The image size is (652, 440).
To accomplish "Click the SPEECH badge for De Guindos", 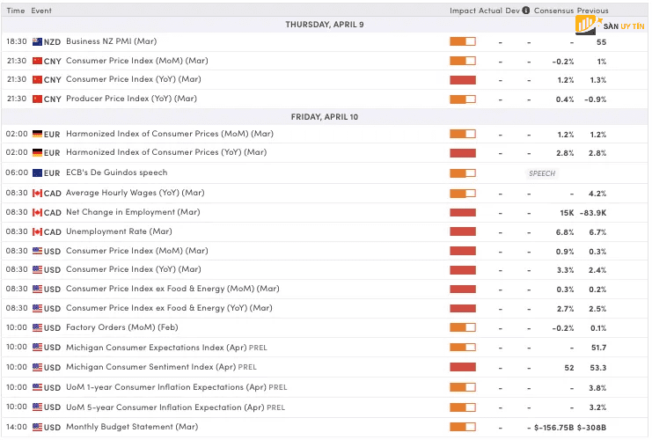I will coord(542,173).
